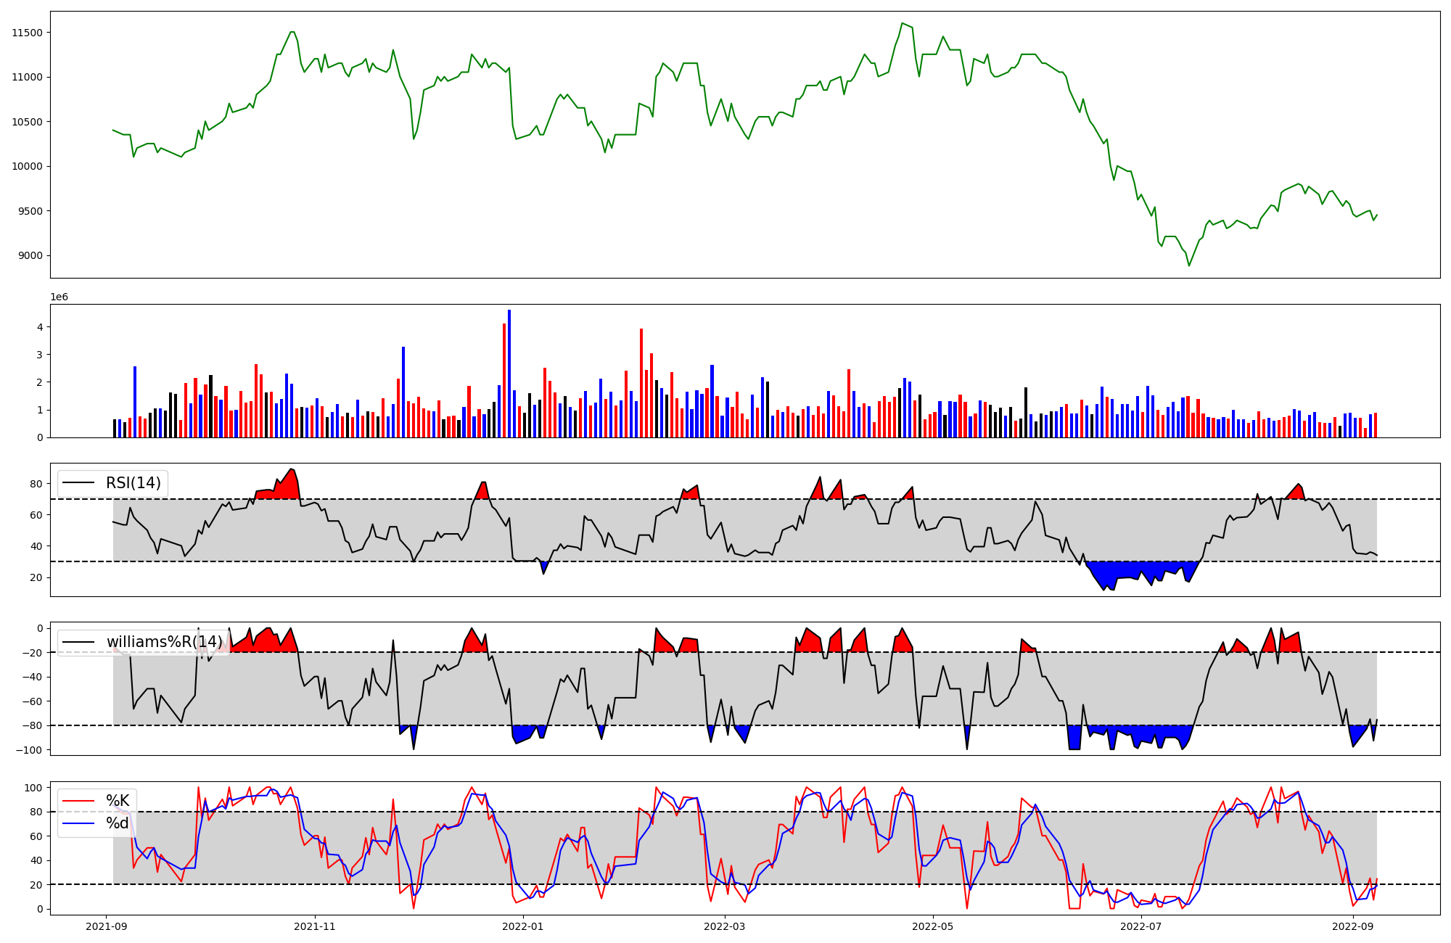Click the highest peak of green price line
1451x943 pixels.
pos(902,24)
